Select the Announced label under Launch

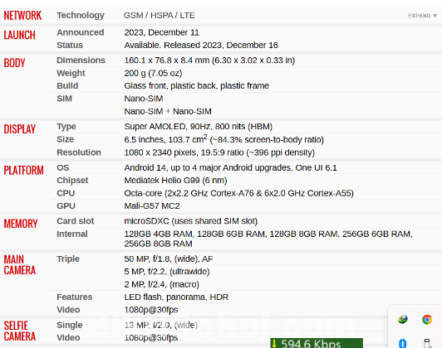(81, 32)
